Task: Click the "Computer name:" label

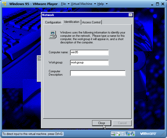Action: (x=58, y=52)
